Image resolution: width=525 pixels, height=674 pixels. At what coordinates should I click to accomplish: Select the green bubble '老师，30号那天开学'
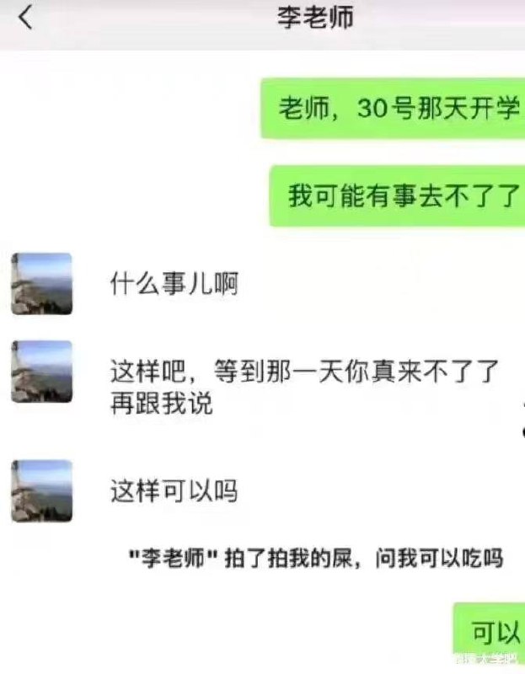click(393, 109)
